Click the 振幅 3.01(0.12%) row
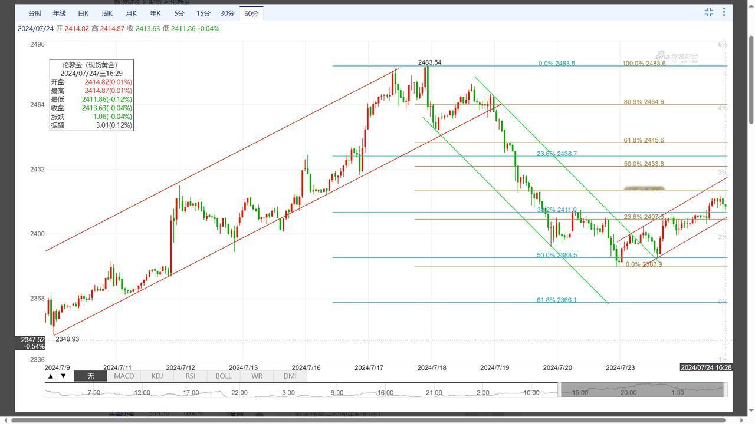The height and width of the screenshot is (424, 755). point(91,125)
